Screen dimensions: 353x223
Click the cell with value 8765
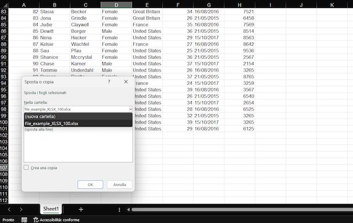[x=240, y=77]
